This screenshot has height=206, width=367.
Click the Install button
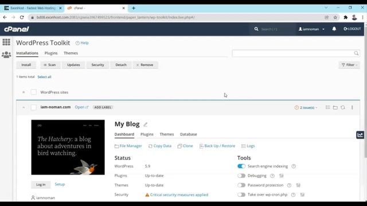tap(26, 65)
